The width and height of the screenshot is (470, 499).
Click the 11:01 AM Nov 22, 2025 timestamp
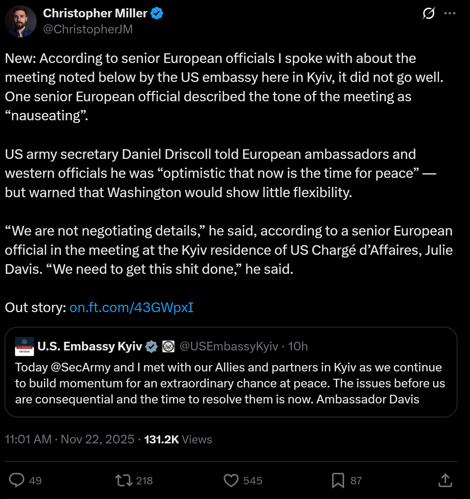[69, 439]
